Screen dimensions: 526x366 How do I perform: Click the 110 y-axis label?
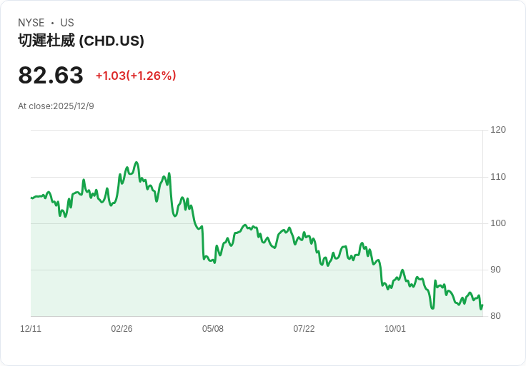point(498,177)
